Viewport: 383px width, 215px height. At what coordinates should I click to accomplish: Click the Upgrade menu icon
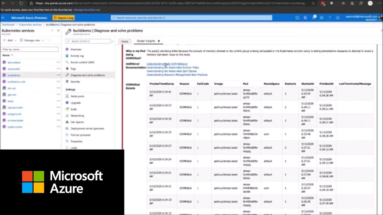pos(67,103)
